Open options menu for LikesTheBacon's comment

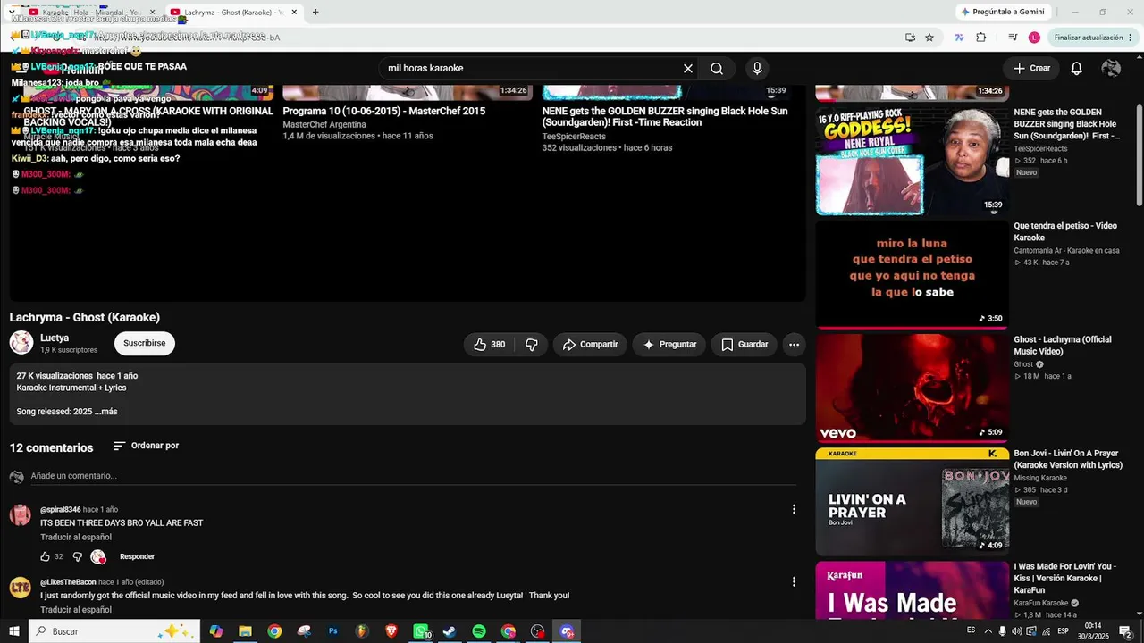click(x=794, y=581)
